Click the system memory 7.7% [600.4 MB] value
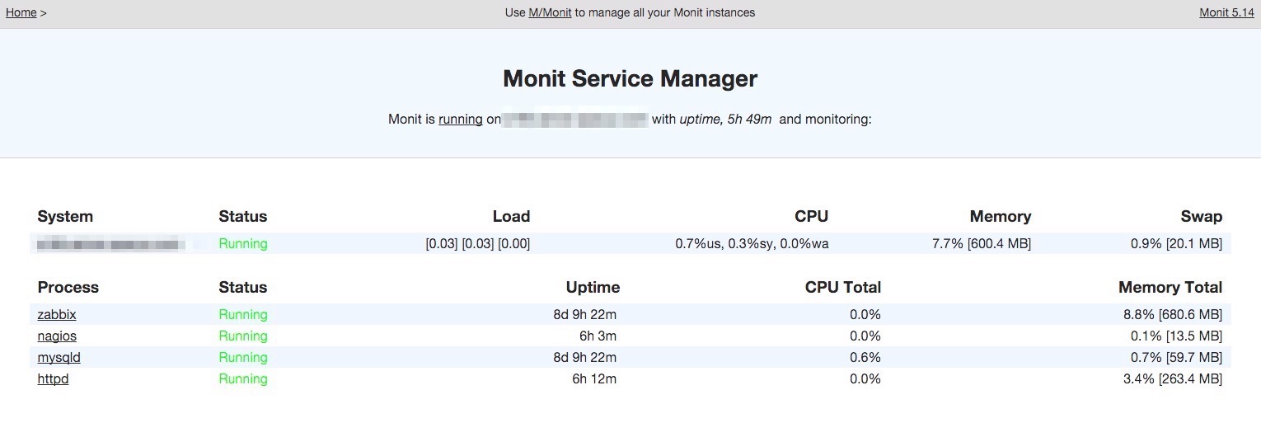This screenshot has height=437, width=1261. (x=981, y=244)
